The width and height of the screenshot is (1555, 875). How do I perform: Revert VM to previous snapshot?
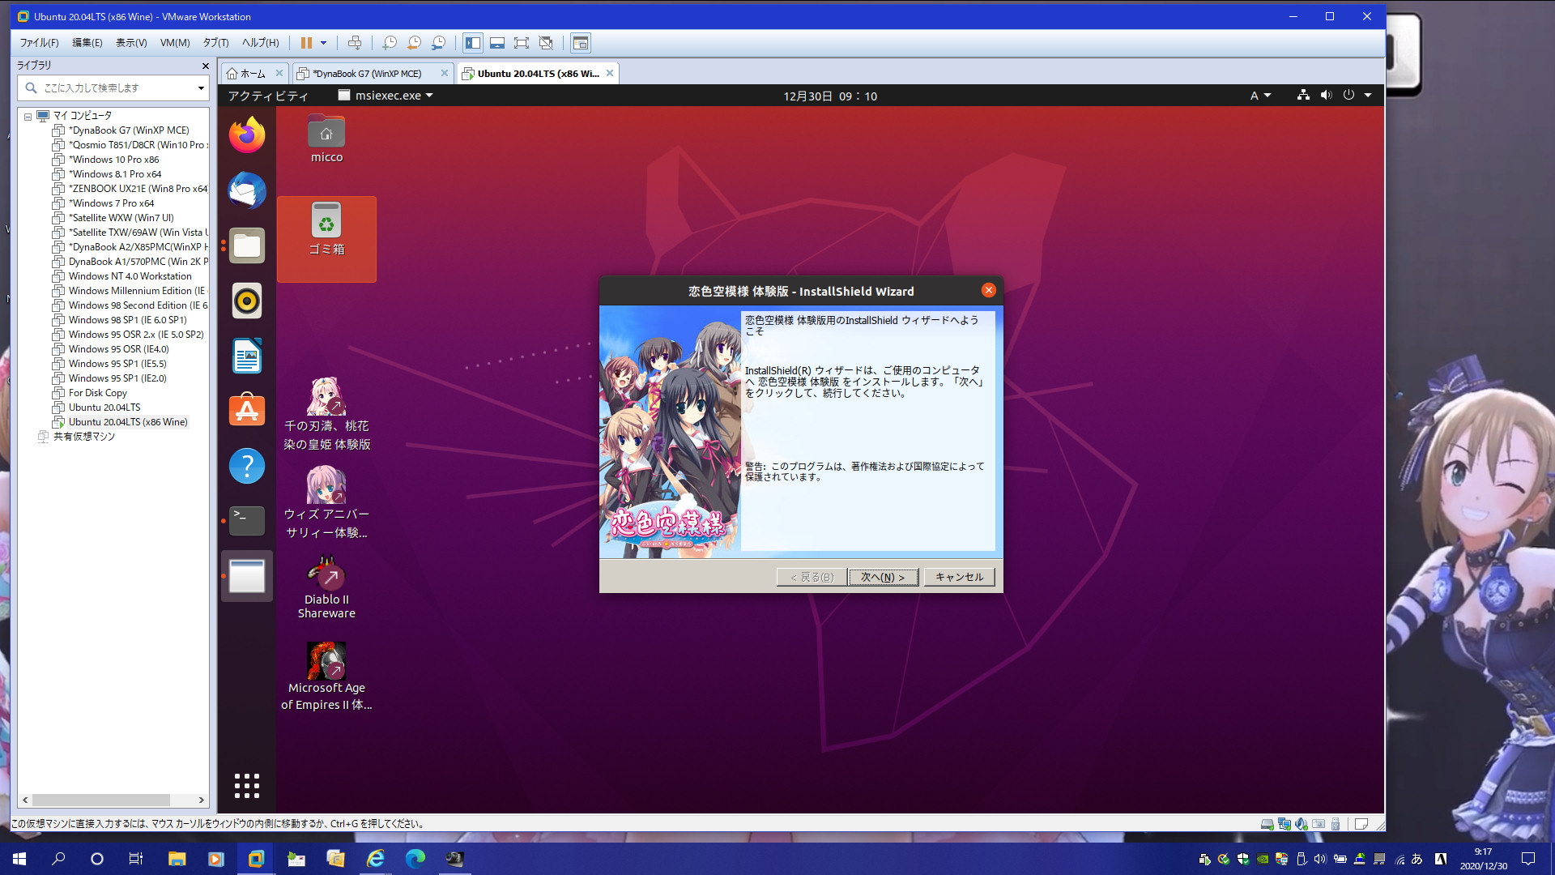tap(414, 43)
